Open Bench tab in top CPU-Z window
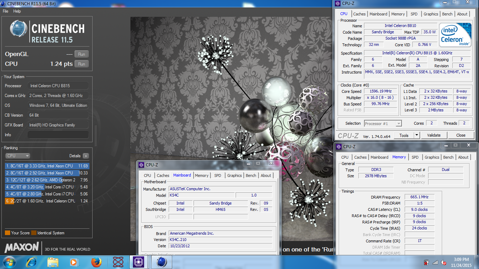The image size is (479, 269). [x=447, y=14]
